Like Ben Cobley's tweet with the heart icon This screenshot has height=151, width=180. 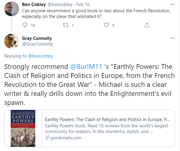tap(106, 25)
